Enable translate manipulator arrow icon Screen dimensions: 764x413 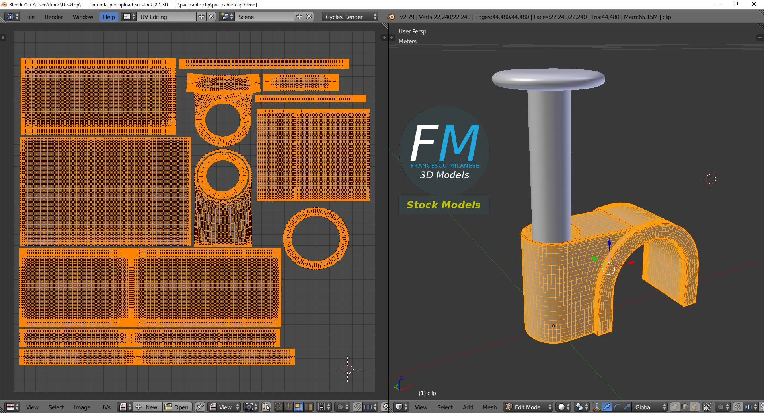click(607, 407)
